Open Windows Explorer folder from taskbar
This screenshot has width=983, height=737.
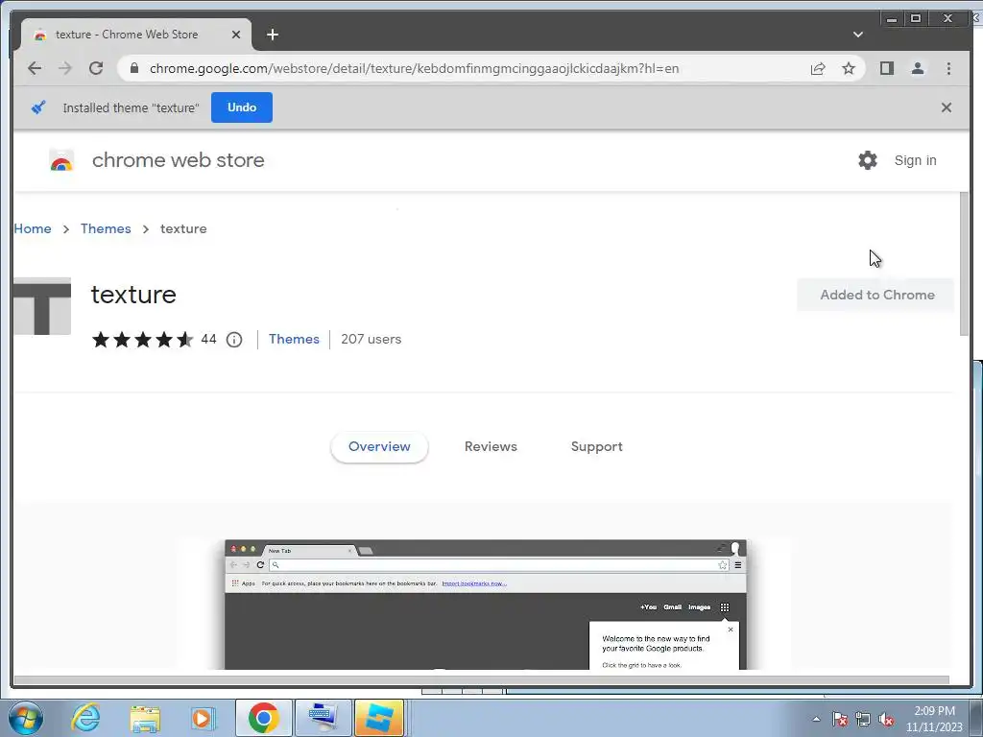pos(146,718)
